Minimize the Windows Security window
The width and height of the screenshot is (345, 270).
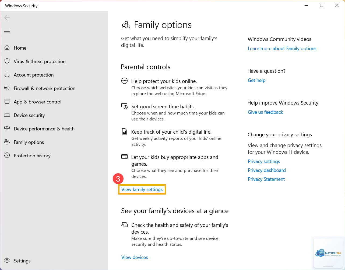coord(306,5)
